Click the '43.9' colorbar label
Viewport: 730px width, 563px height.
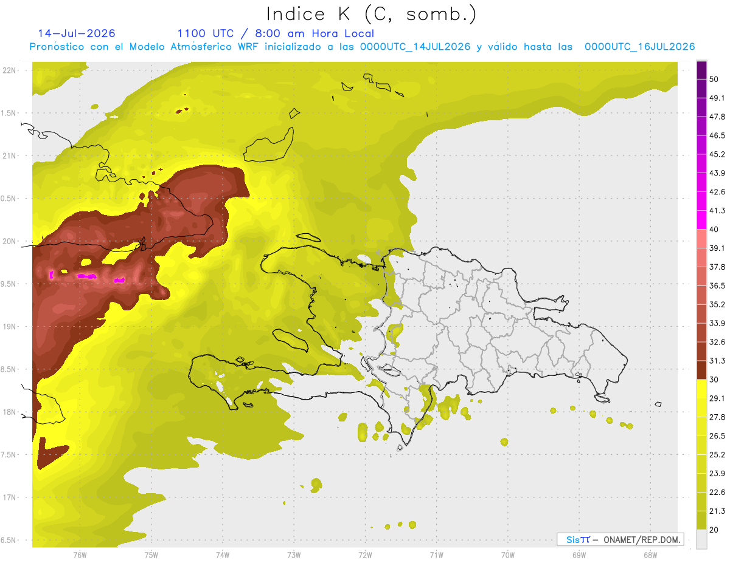point(717,173)
